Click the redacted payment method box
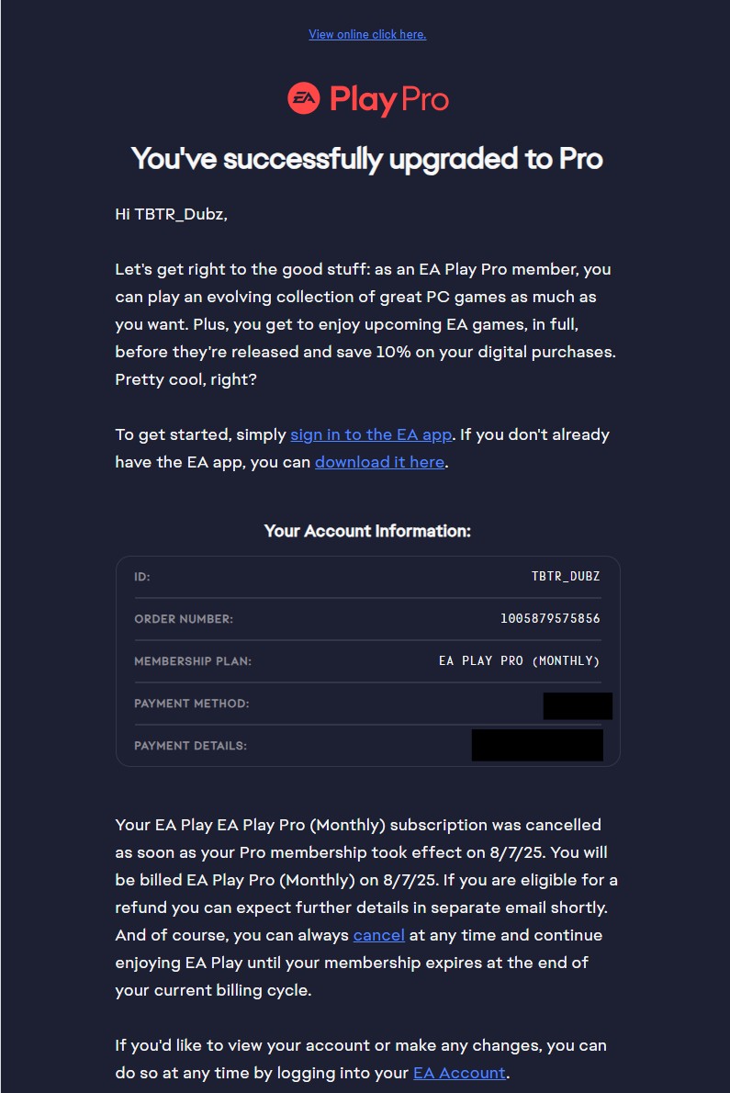The width and height of the screenshot is (730, 1093). click(578, 705)
